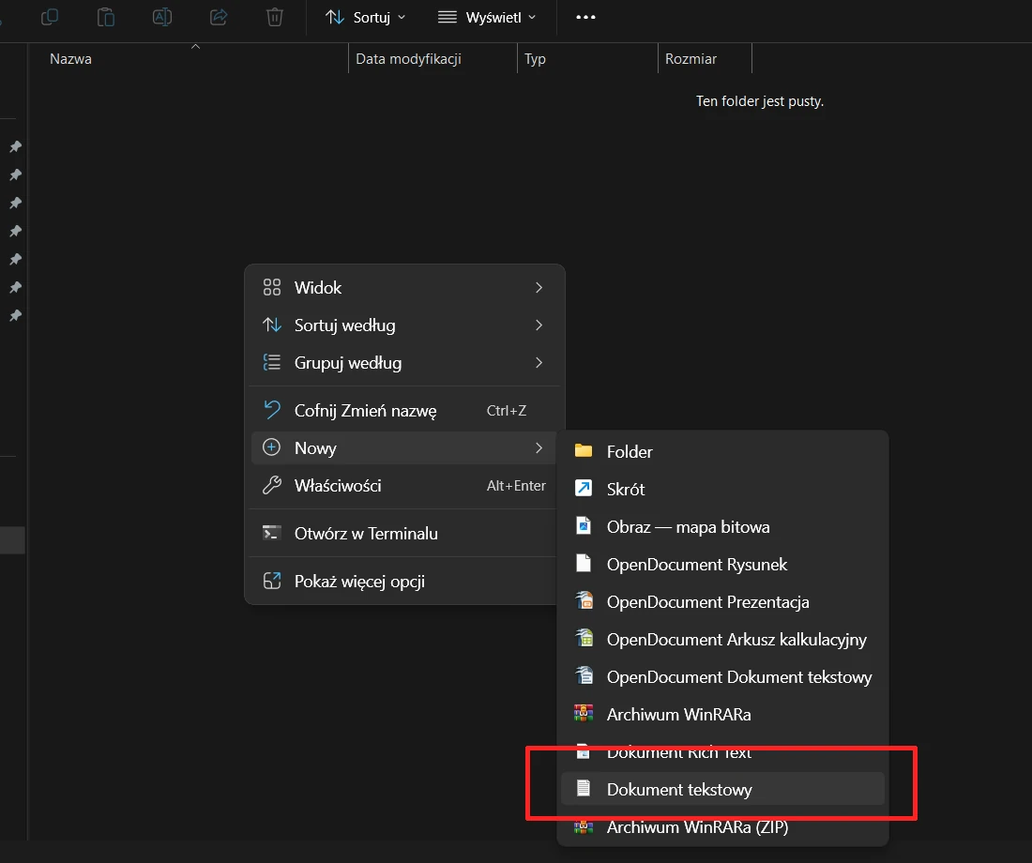Create new OpenDocument Rysunek
This screenshot has height=863, width=1032.
[x=722, y=564]
